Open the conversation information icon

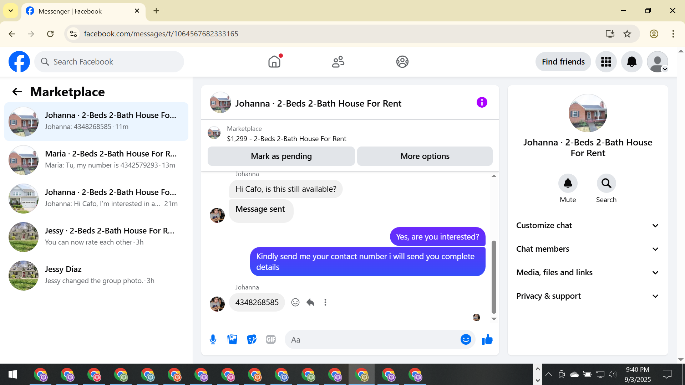coord(482,103)
